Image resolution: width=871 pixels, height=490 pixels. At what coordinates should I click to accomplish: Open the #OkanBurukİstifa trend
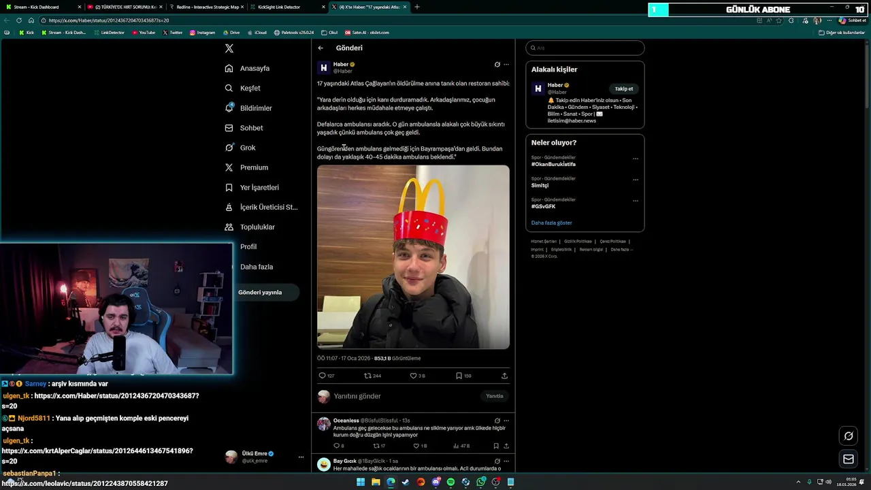[x=553, y=164]
